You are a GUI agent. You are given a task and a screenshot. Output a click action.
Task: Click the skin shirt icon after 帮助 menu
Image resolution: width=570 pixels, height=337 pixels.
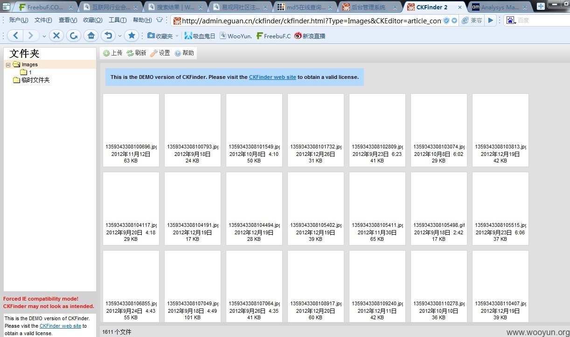click(160, 20)
